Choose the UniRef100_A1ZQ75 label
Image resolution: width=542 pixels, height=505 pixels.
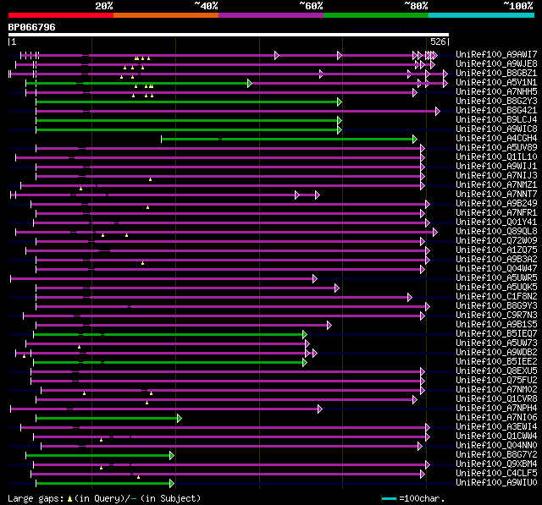[496, 250]
